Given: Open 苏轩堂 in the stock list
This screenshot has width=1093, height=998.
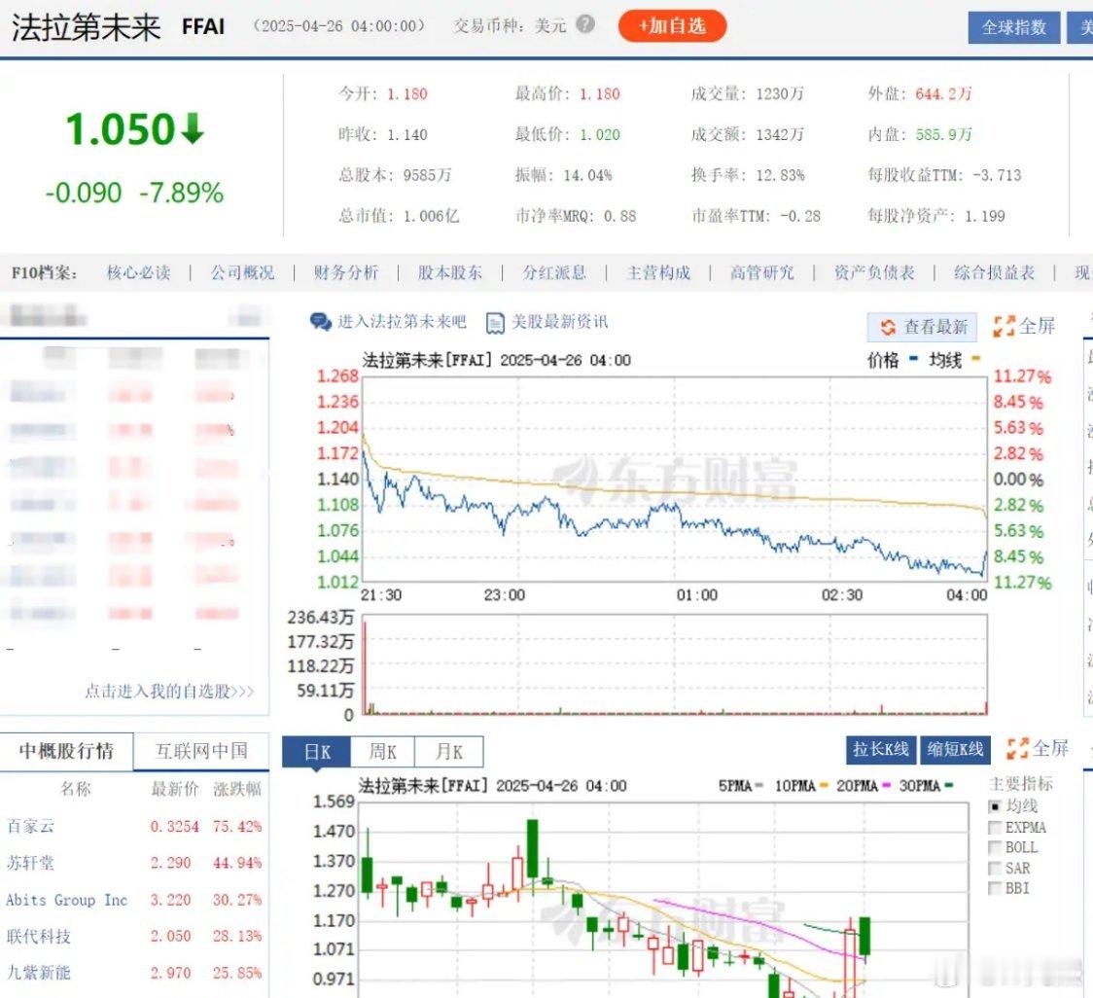Looking at the screenshot, I should [x=30, y=863].
